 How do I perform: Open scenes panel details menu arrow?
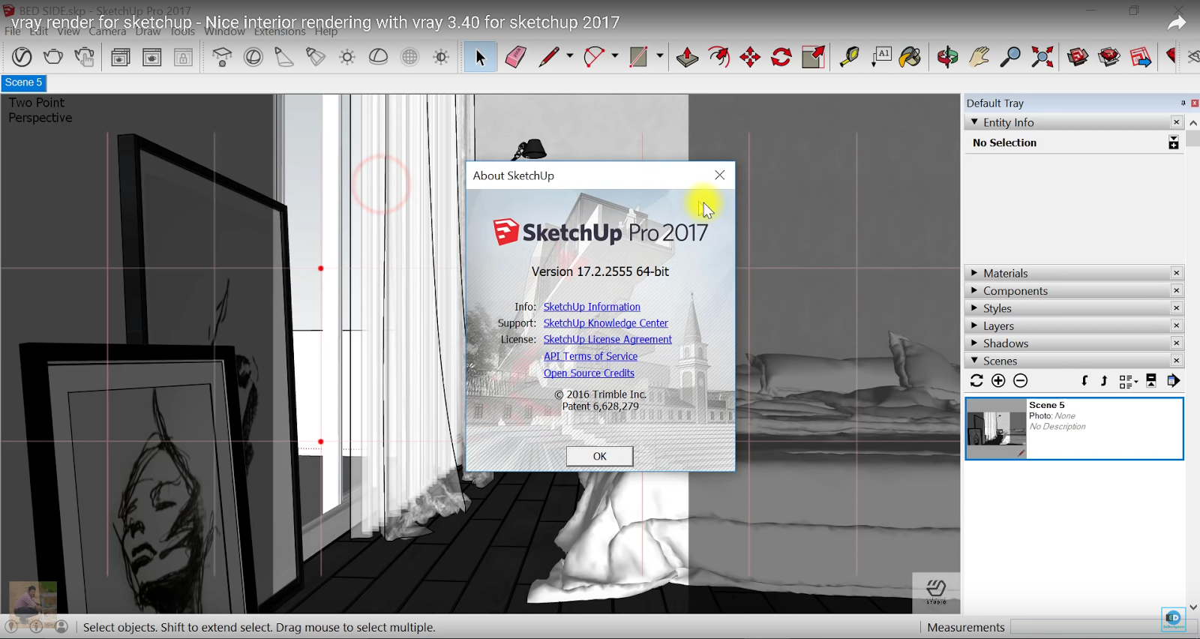1174,381
